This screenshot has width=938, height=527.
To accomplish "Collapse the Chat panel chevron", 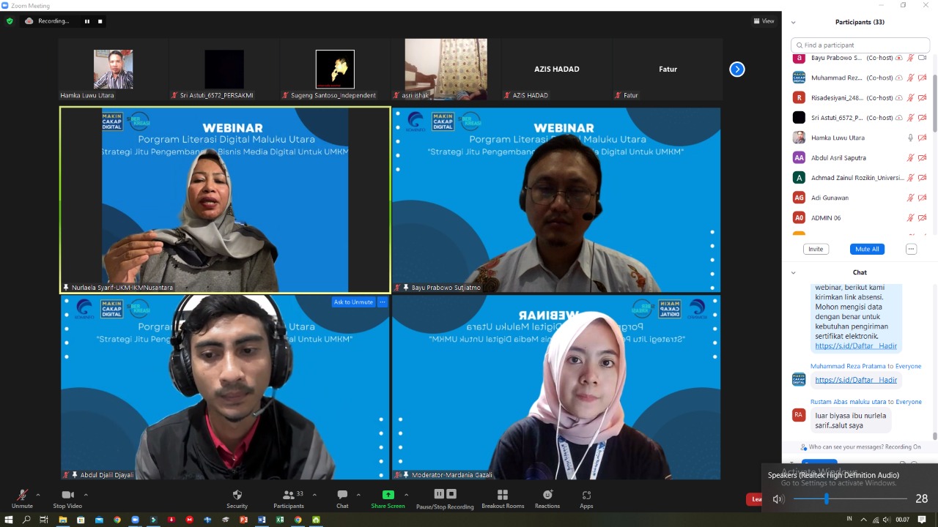I will (793, 272).
